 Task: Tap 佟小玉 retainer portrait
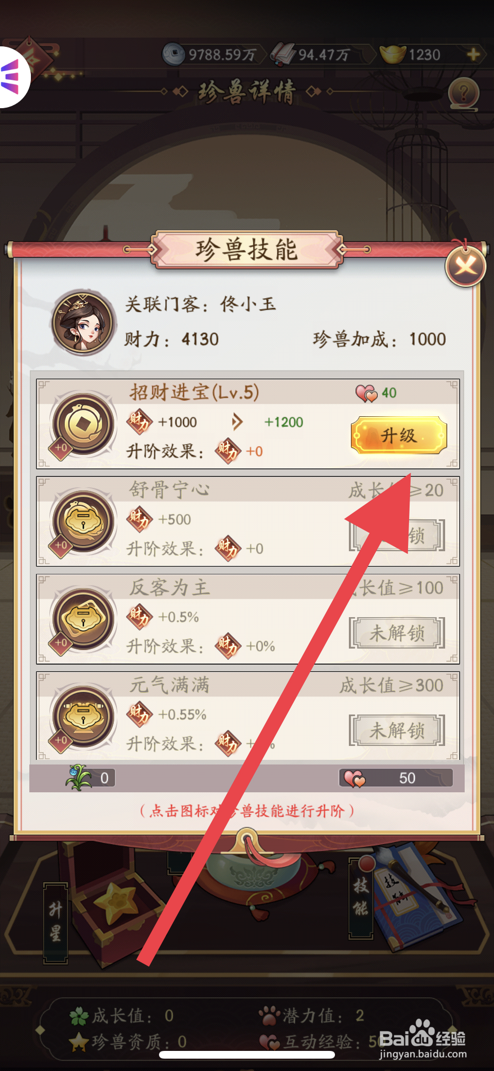(x=84, y=322)
